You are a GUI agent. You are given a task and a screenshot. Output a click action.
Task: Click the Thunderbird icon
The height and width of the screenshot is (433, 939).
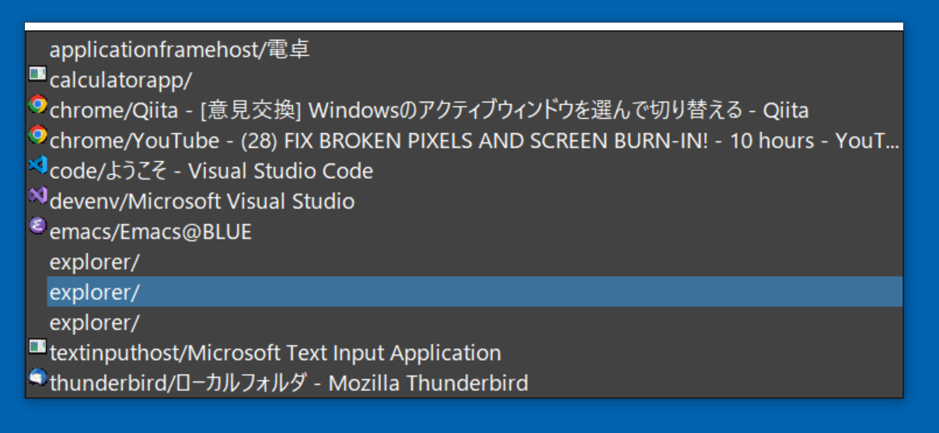coord(37,378)
